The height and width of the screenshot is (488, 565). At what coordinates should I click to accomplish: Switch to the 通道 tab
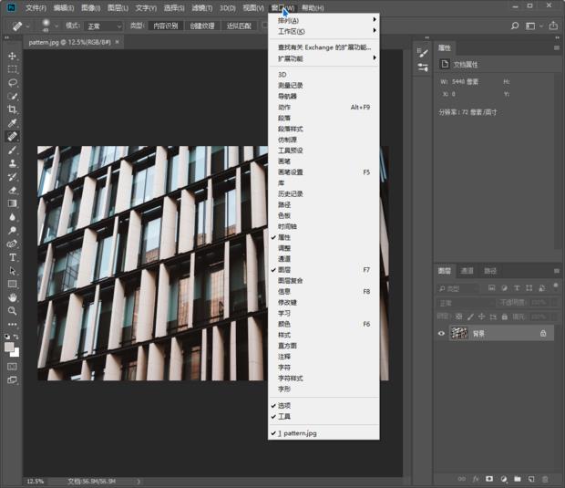pyautogui.click(x=467, y=271)
